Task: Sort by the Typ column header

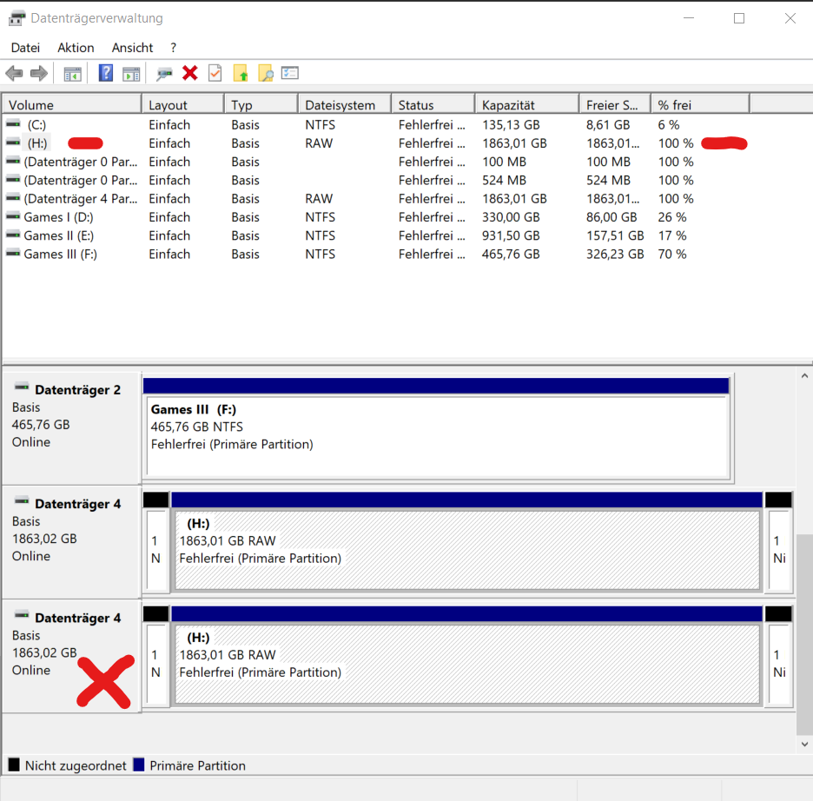Action: coord(261,105)
